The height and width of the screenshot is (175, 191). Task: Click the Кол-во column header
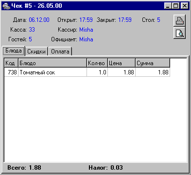[97, 63]
